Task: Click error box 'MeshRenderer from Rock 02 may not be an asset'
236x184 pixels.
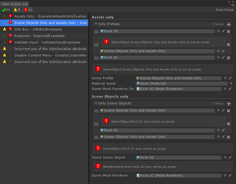Action: tap(163, 167)
